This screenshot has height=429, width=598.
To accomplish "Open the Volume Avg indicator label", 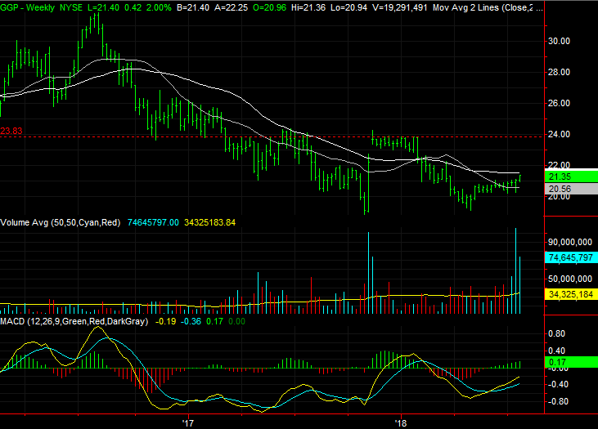I will 61,222.
